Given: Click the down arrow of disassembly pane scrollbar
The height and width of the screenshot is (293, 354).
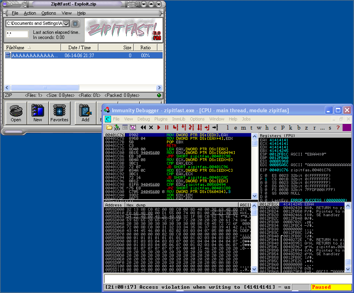Looking at the screenshot, I should (254, 196).
